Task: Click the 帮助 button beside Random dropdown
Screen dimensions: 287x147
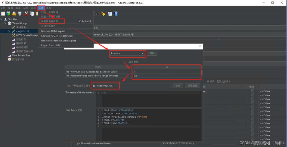Action: point(152,54)
